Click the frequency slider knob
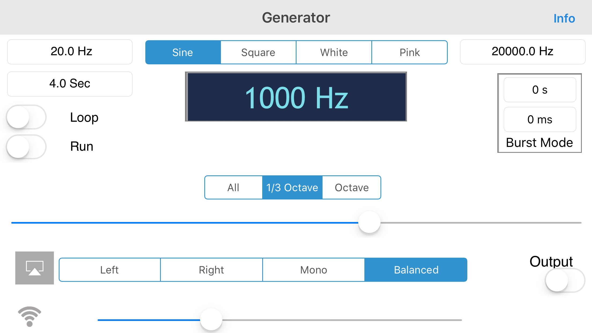 click(x=369, y=222)
